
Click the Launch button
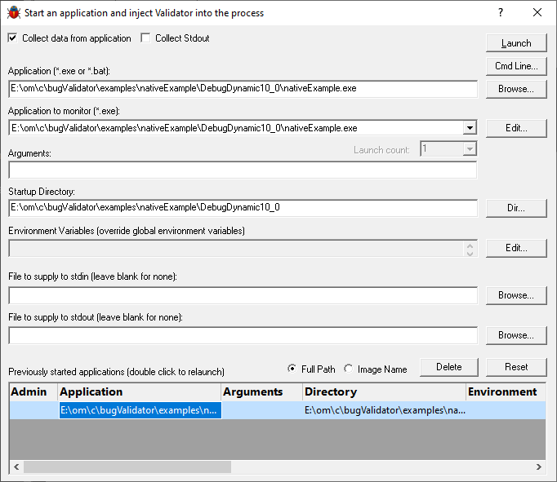[x=516, y=43]
